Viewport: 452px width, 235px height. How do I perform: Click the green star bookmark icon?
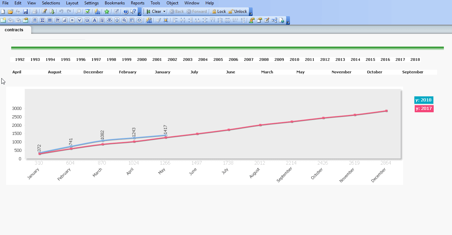[x=107, y=11]
